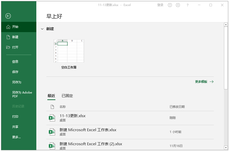The image size is (230, 151).
Task: Choose 另存为 in the sidebar
Action: pyautogui.click(x=17, y=82)
